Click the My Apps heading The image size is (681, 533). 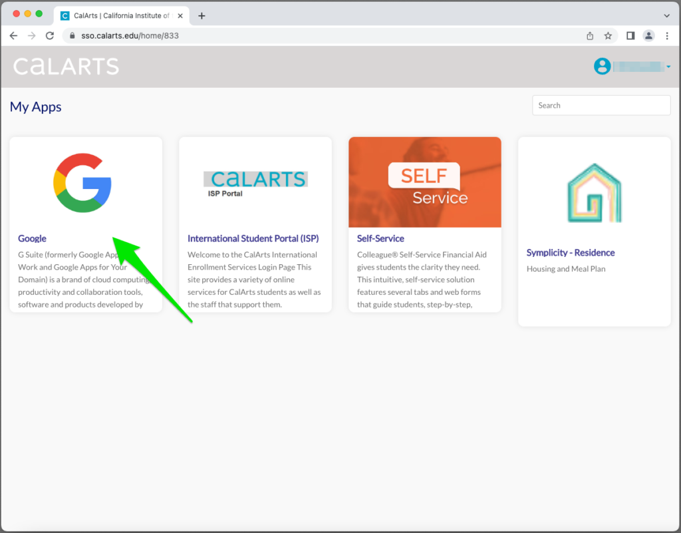coord(36,107)
